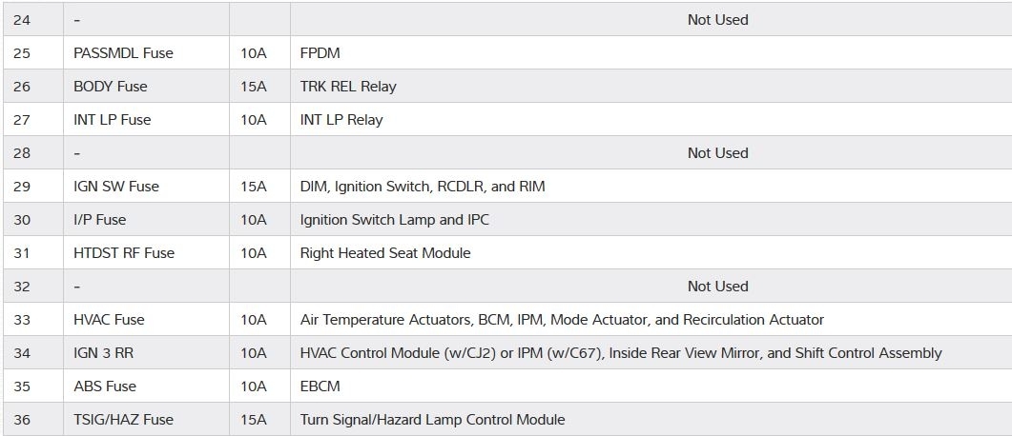Click the FPDM description text
The image size is (1012, 436).
coord(320,53)
